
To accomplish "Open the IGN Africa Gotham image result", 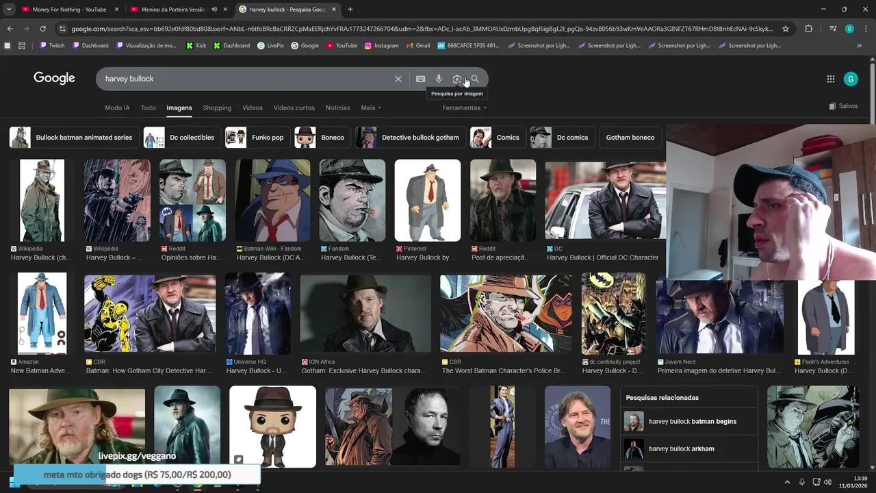I will [x=365, y=314].
